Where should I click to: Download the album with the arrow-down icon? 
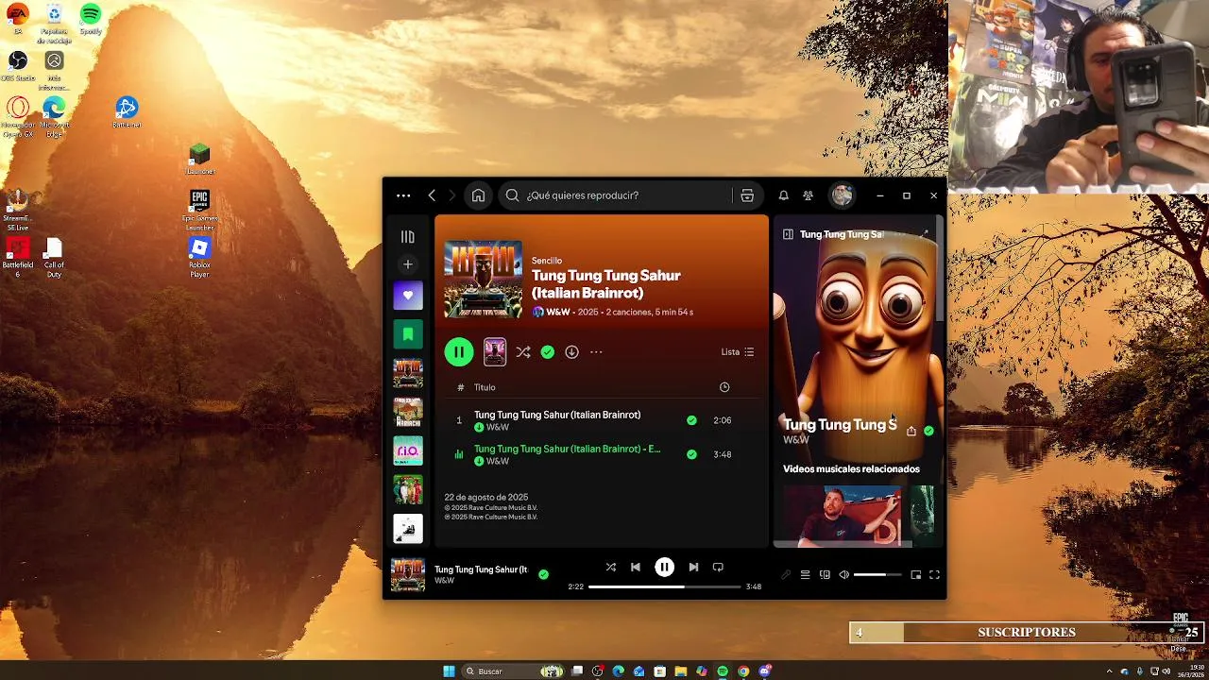point(571,352)
